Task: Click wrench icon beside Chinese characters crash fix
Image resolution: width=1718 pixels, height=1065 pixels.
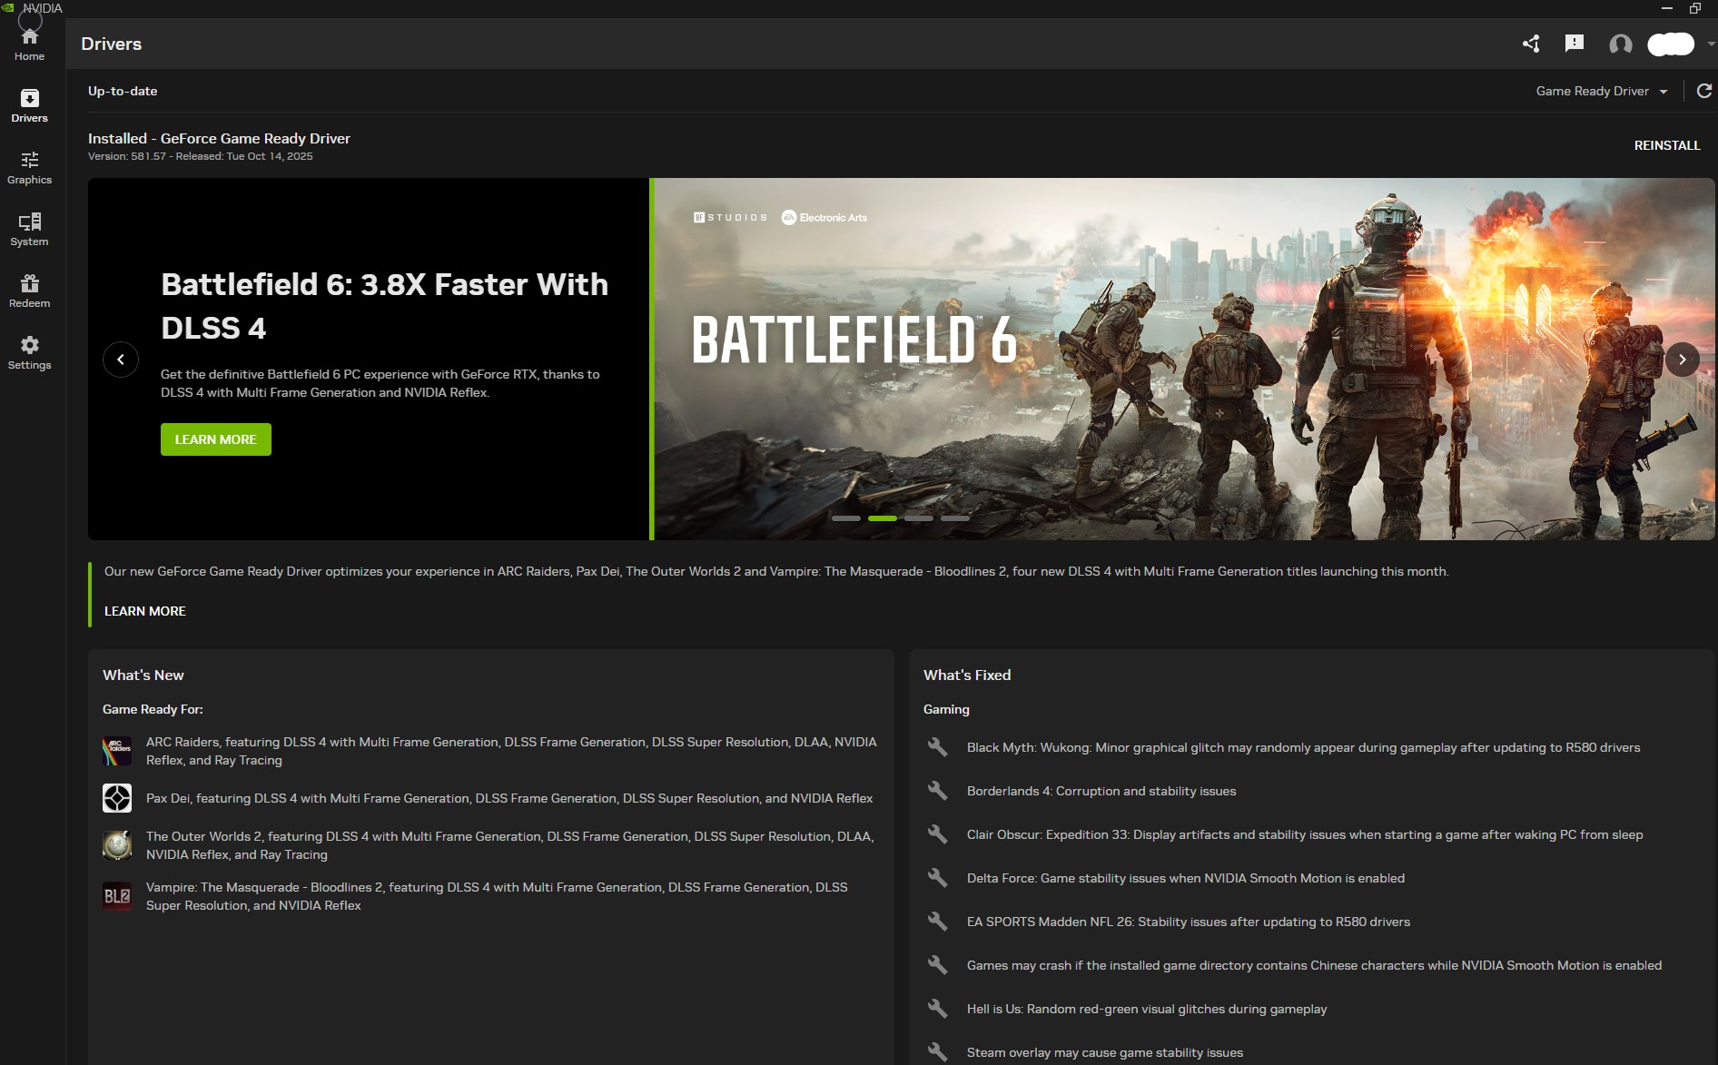Action: (x=938, y=965)
